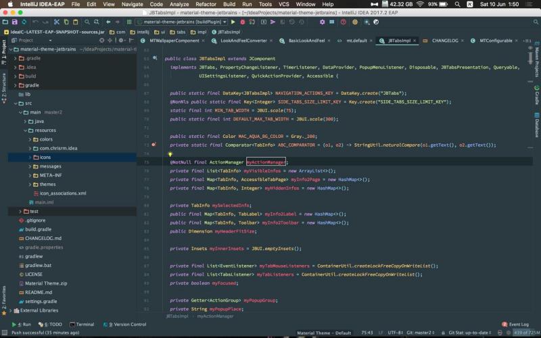Image resolution: width=541 pixels, height=338 pixels.
Task: Click the green Run button in toolbar
Action: click(233, 22)
